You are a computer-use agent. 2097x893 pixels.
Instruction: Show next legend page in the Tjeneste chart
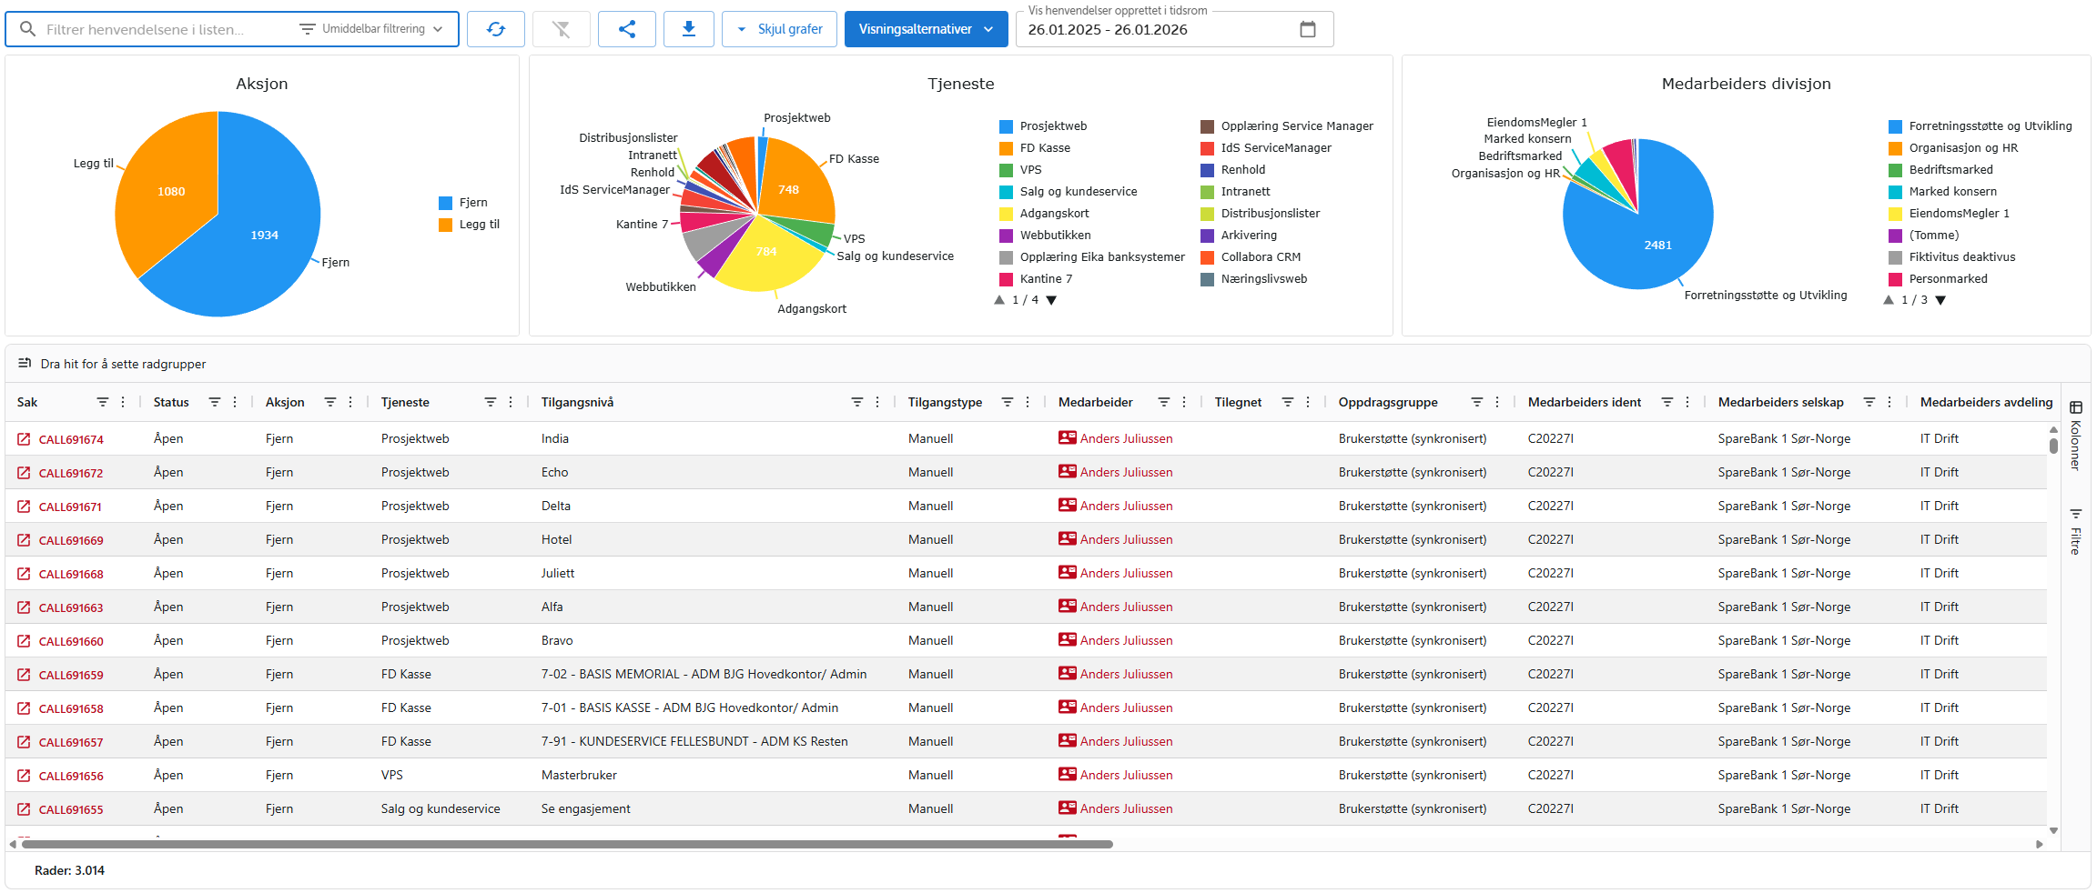point(1052,299)
